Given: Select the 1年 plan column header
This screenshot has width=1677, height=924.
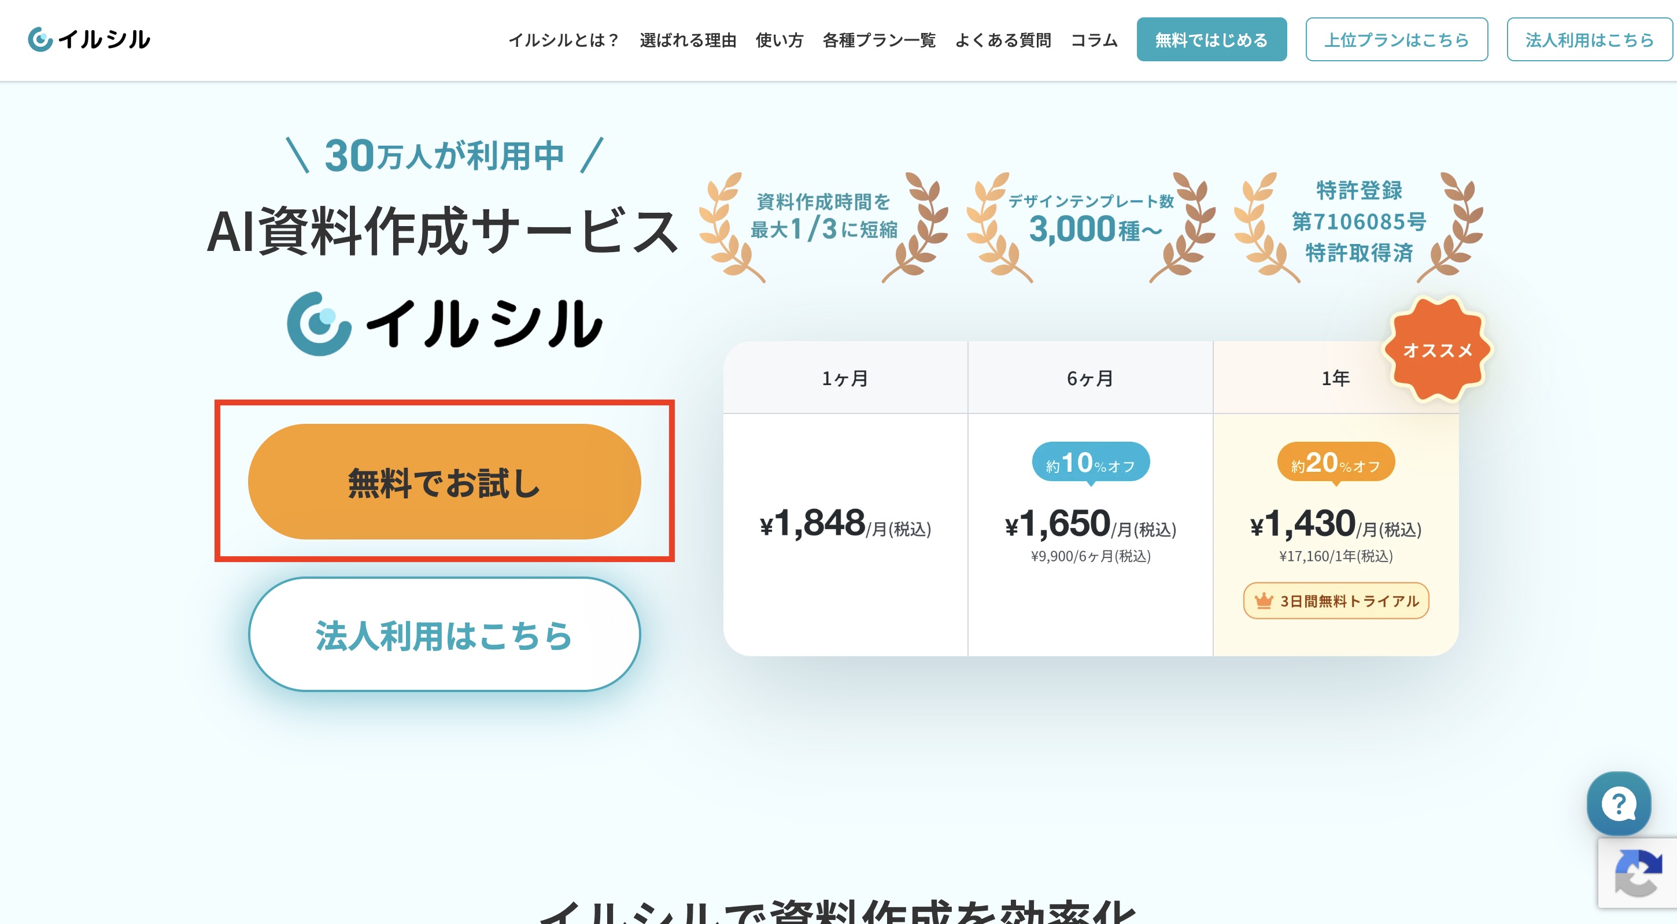Looking at the screenshot, I should pos(1335,378).
